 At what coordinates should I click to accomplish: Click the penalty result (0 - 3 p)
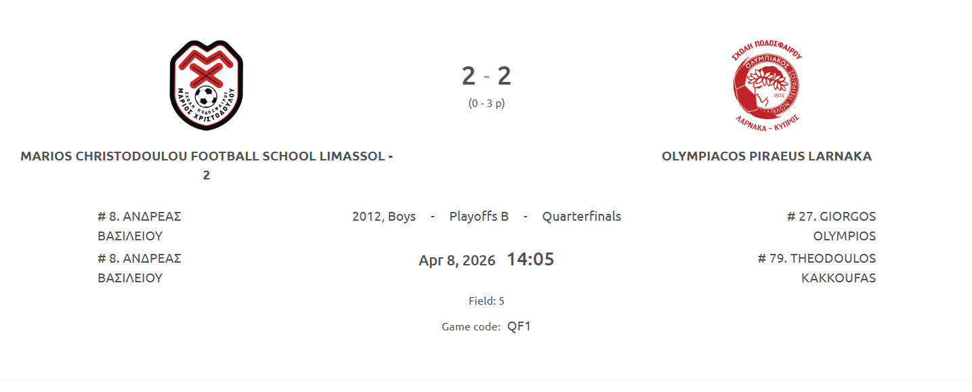click(x=486, y=104)
